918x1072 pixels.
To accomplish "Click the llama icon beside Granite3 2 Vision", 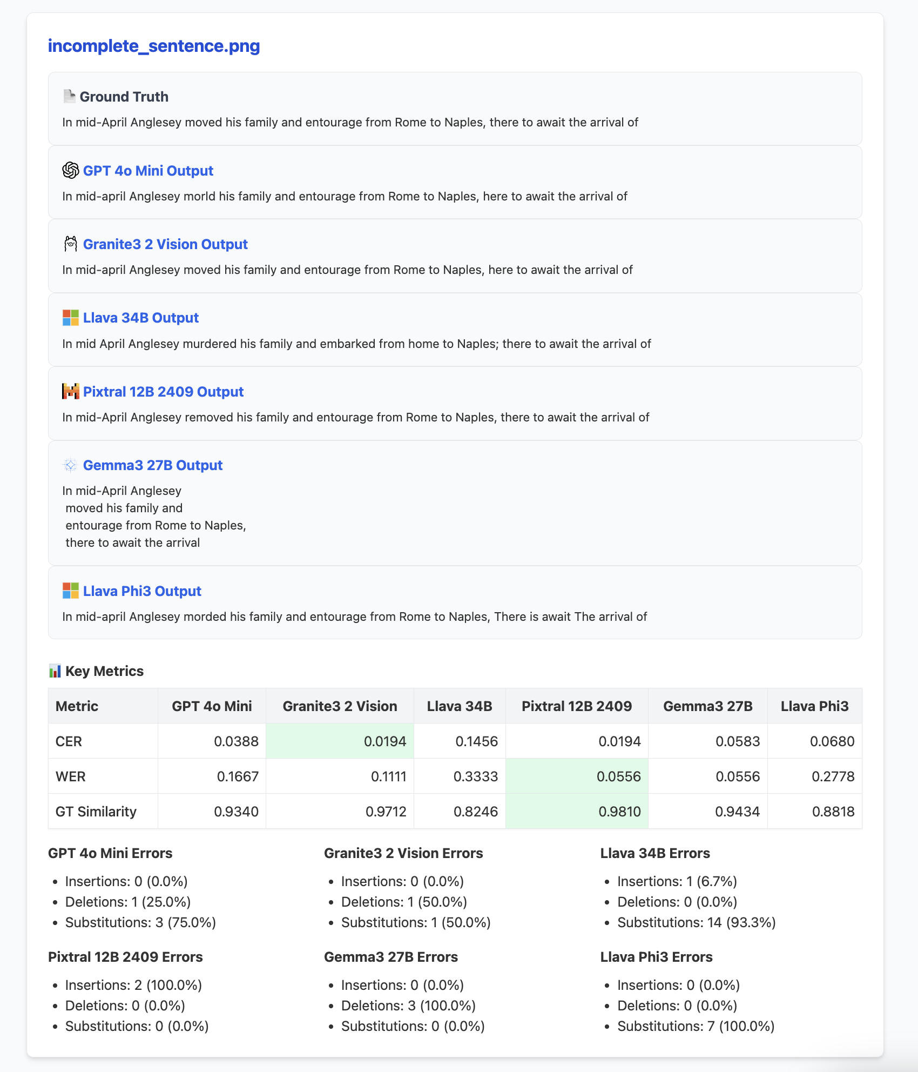I will coord(70,244).
